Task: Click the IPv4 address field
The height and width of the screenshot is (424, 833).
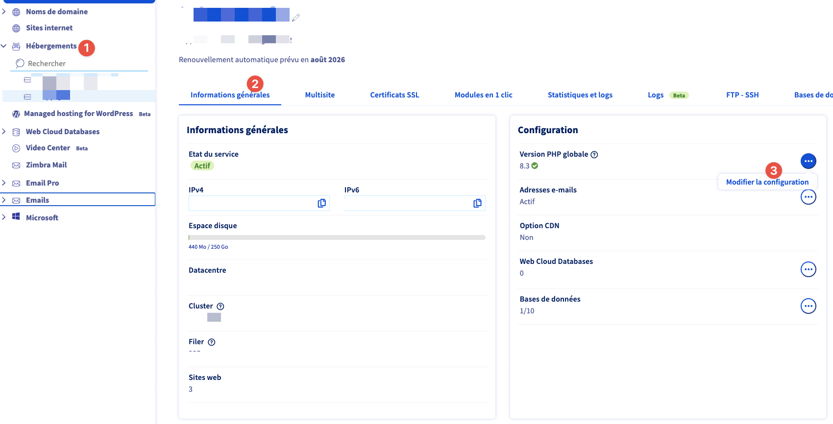Action: (259, 203)
